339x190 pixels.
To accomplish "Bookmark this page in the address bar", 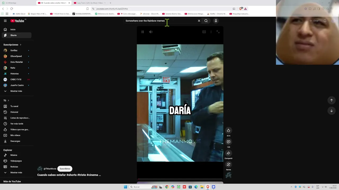I will coord(87,9).
